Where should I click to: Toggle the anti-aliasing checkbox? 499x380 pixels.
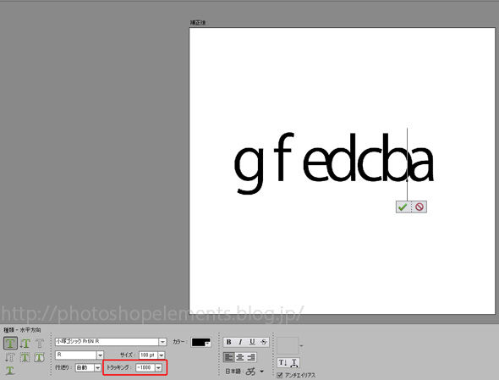pos(279,375)
